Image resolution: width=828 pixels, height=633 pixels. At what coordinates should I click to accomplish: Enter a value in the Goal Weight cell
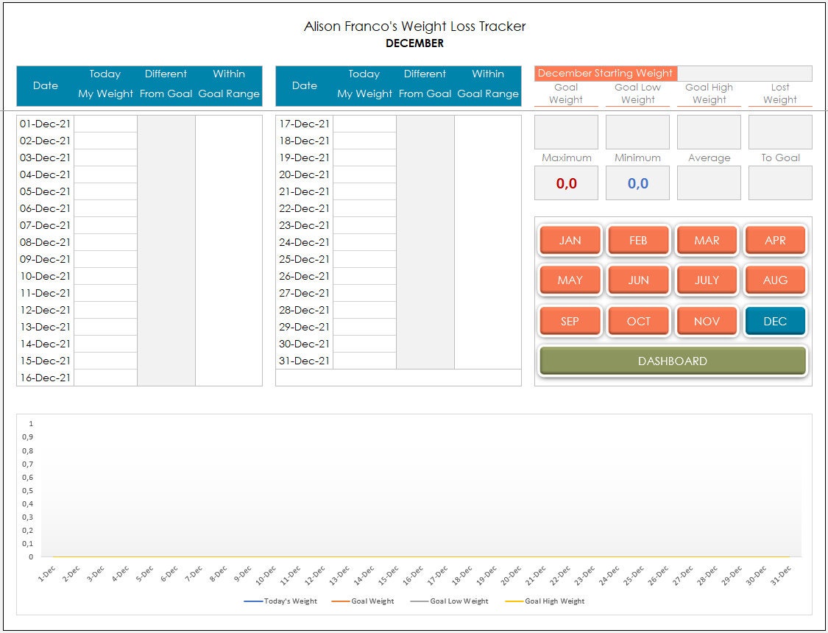(x=566, y=131)
